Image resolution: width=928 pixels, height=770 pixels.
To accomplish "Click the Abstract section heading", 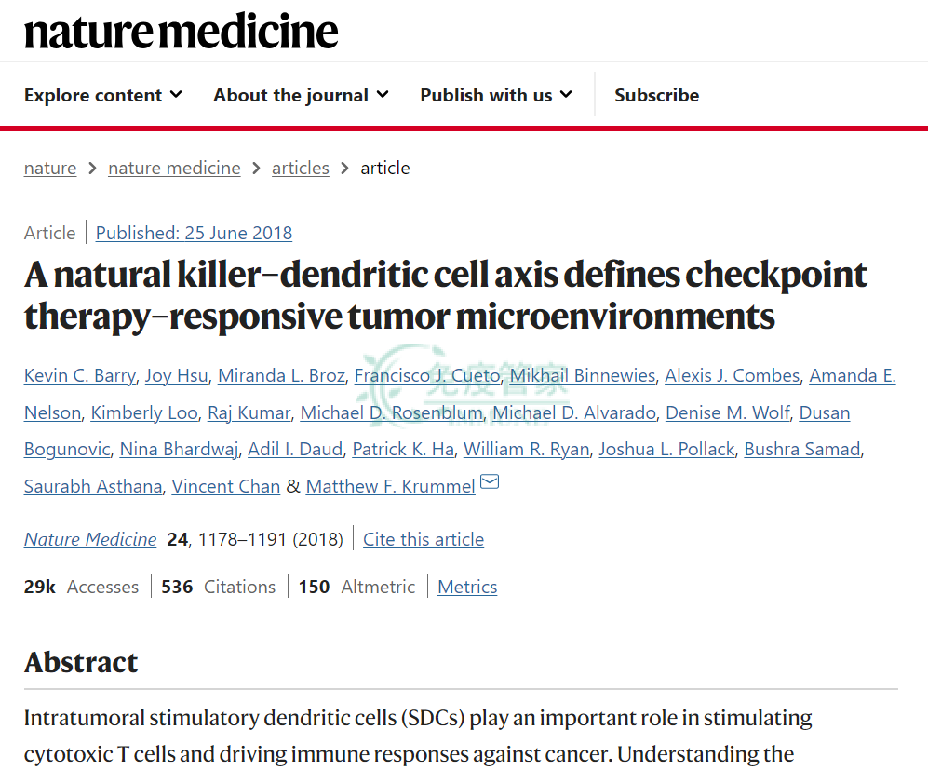I will coord(81,662).
